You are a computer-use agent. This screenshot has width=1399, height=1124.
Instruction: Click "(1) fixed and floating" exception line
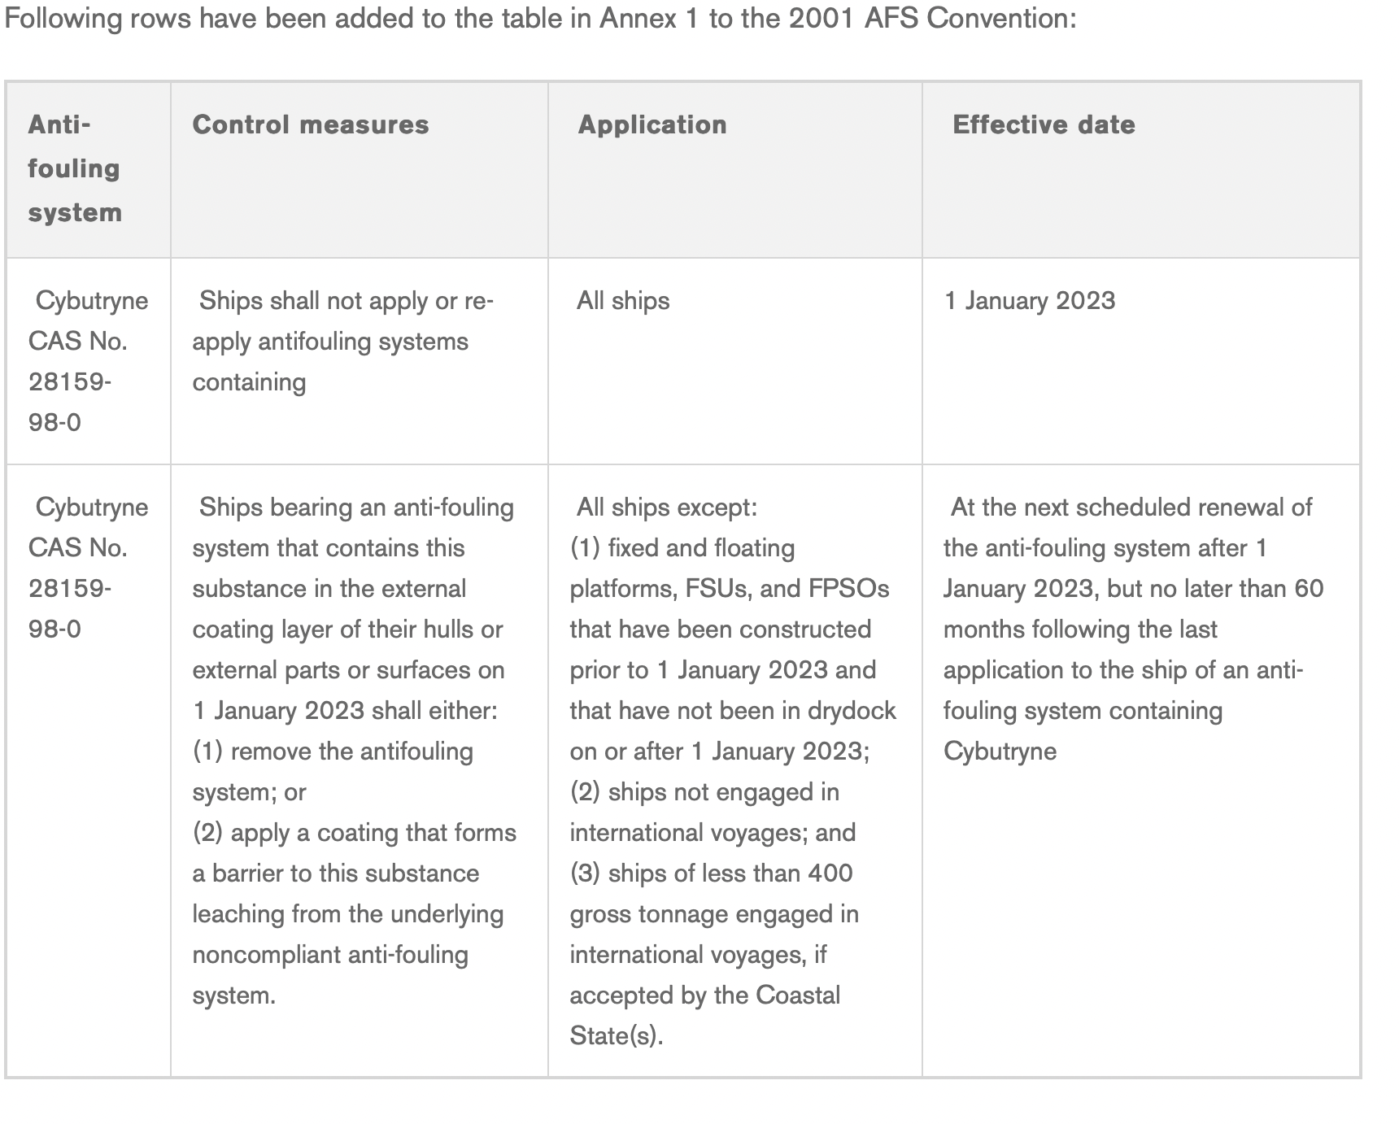(682, 548)
